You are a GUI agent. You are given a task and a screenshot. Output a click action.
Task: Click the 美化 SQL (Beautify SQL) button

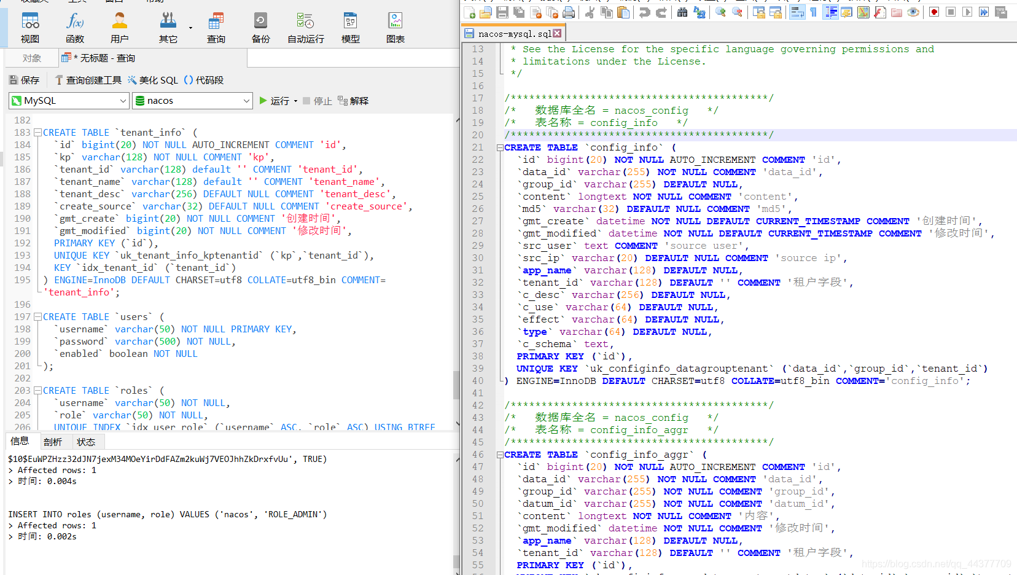[x=153, y=80]
